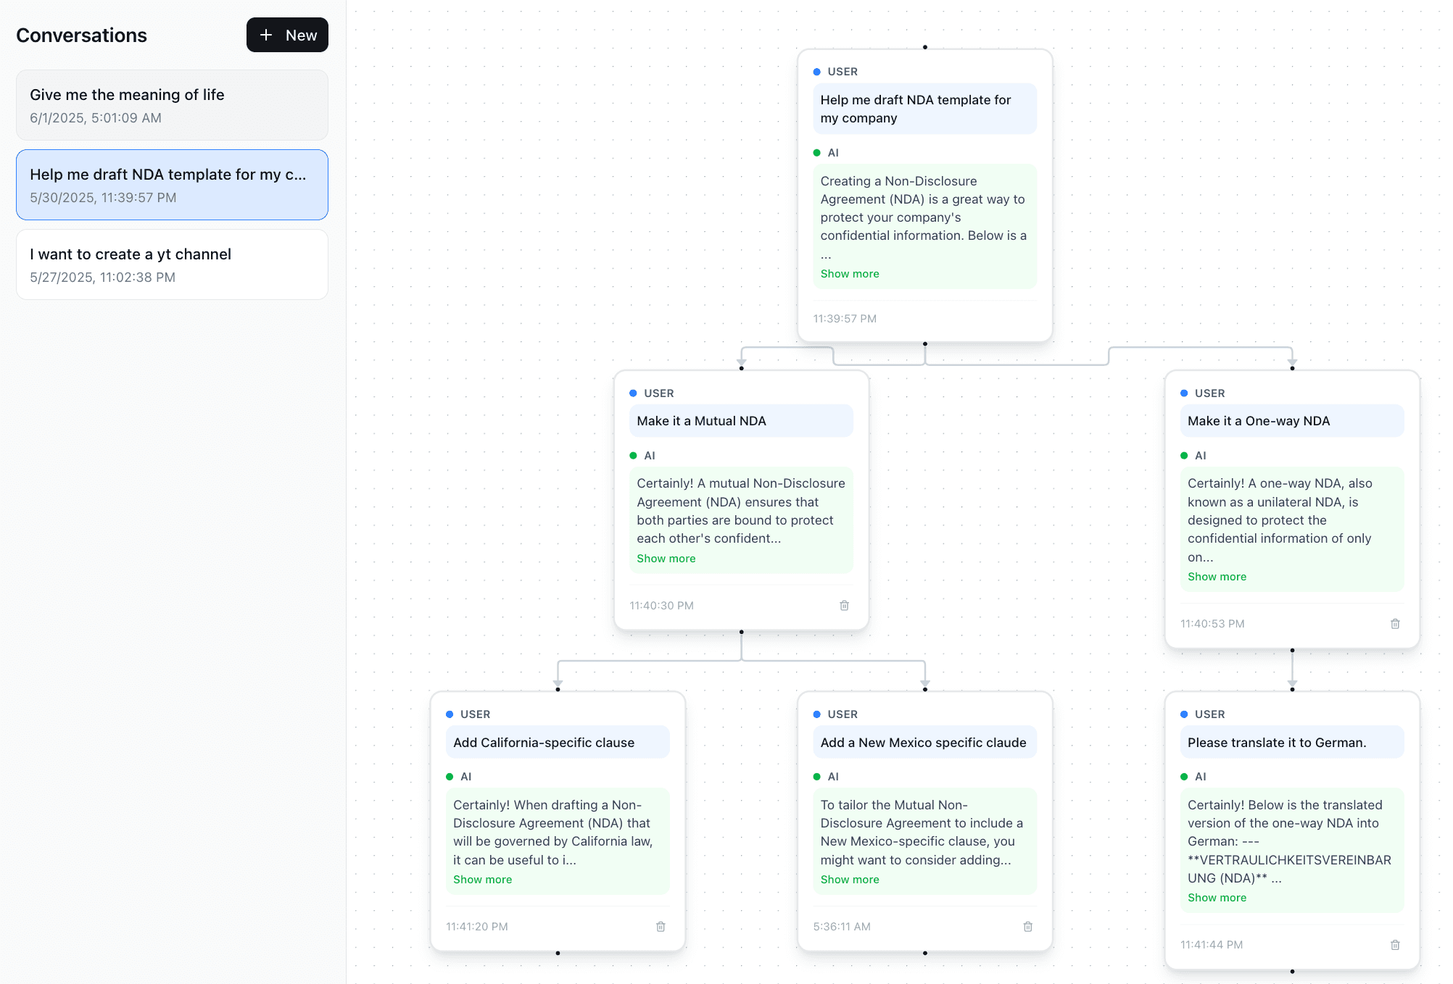Click top handle of 'Add a New Mexico specific claude' node
The image size is (1453, 984).
coord(924,689)
